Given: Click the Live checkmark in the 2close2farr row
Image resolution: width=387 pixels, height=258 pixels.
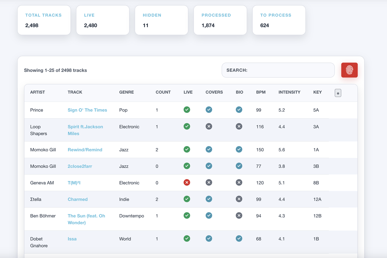Looking at the screenshot, I should [x=187, y=166].
